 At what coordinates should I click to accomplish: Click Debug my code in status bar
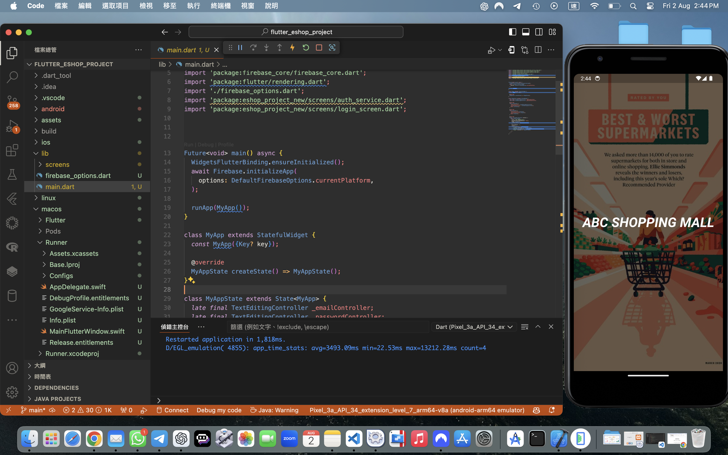coord(219,410)
